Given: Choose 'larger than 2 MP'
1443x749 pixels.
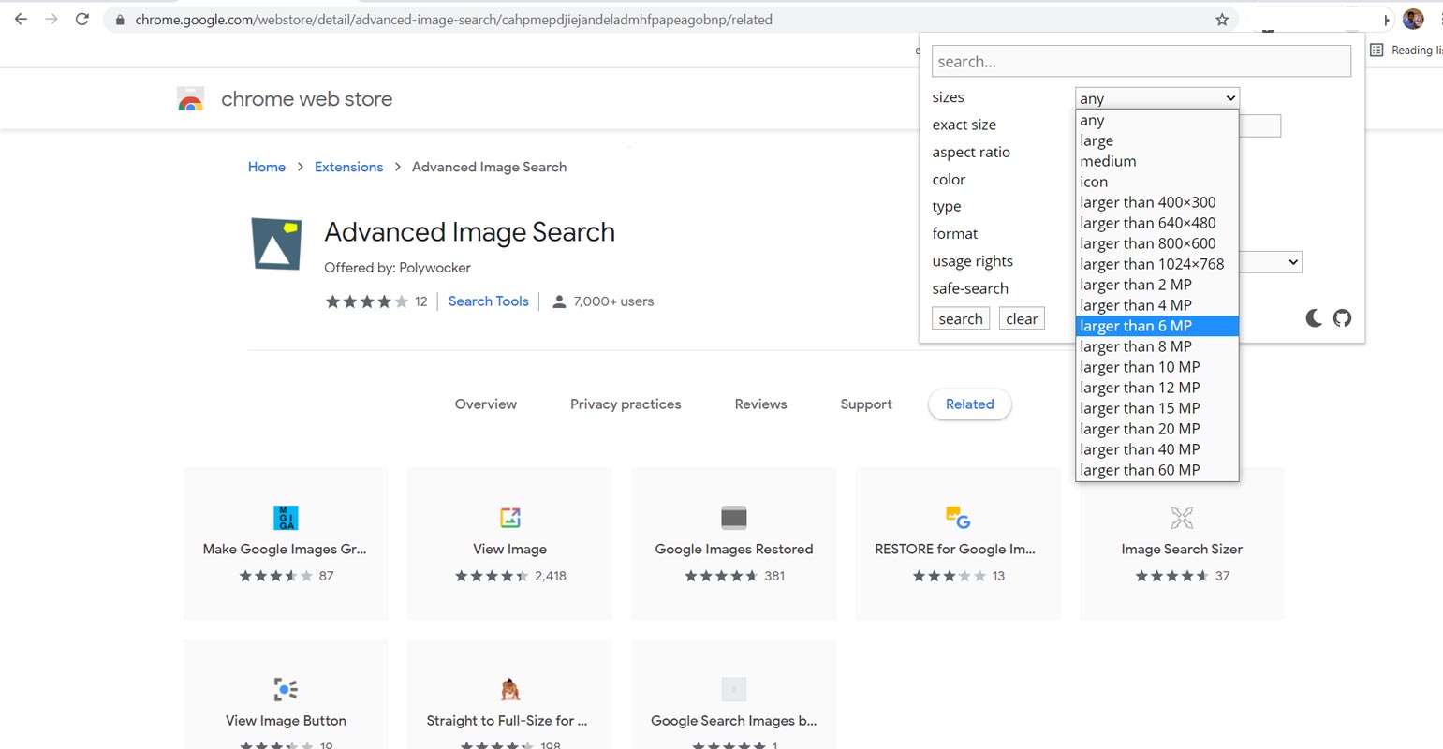Looking at the screenshot, I should click(x=1157, y=285).
